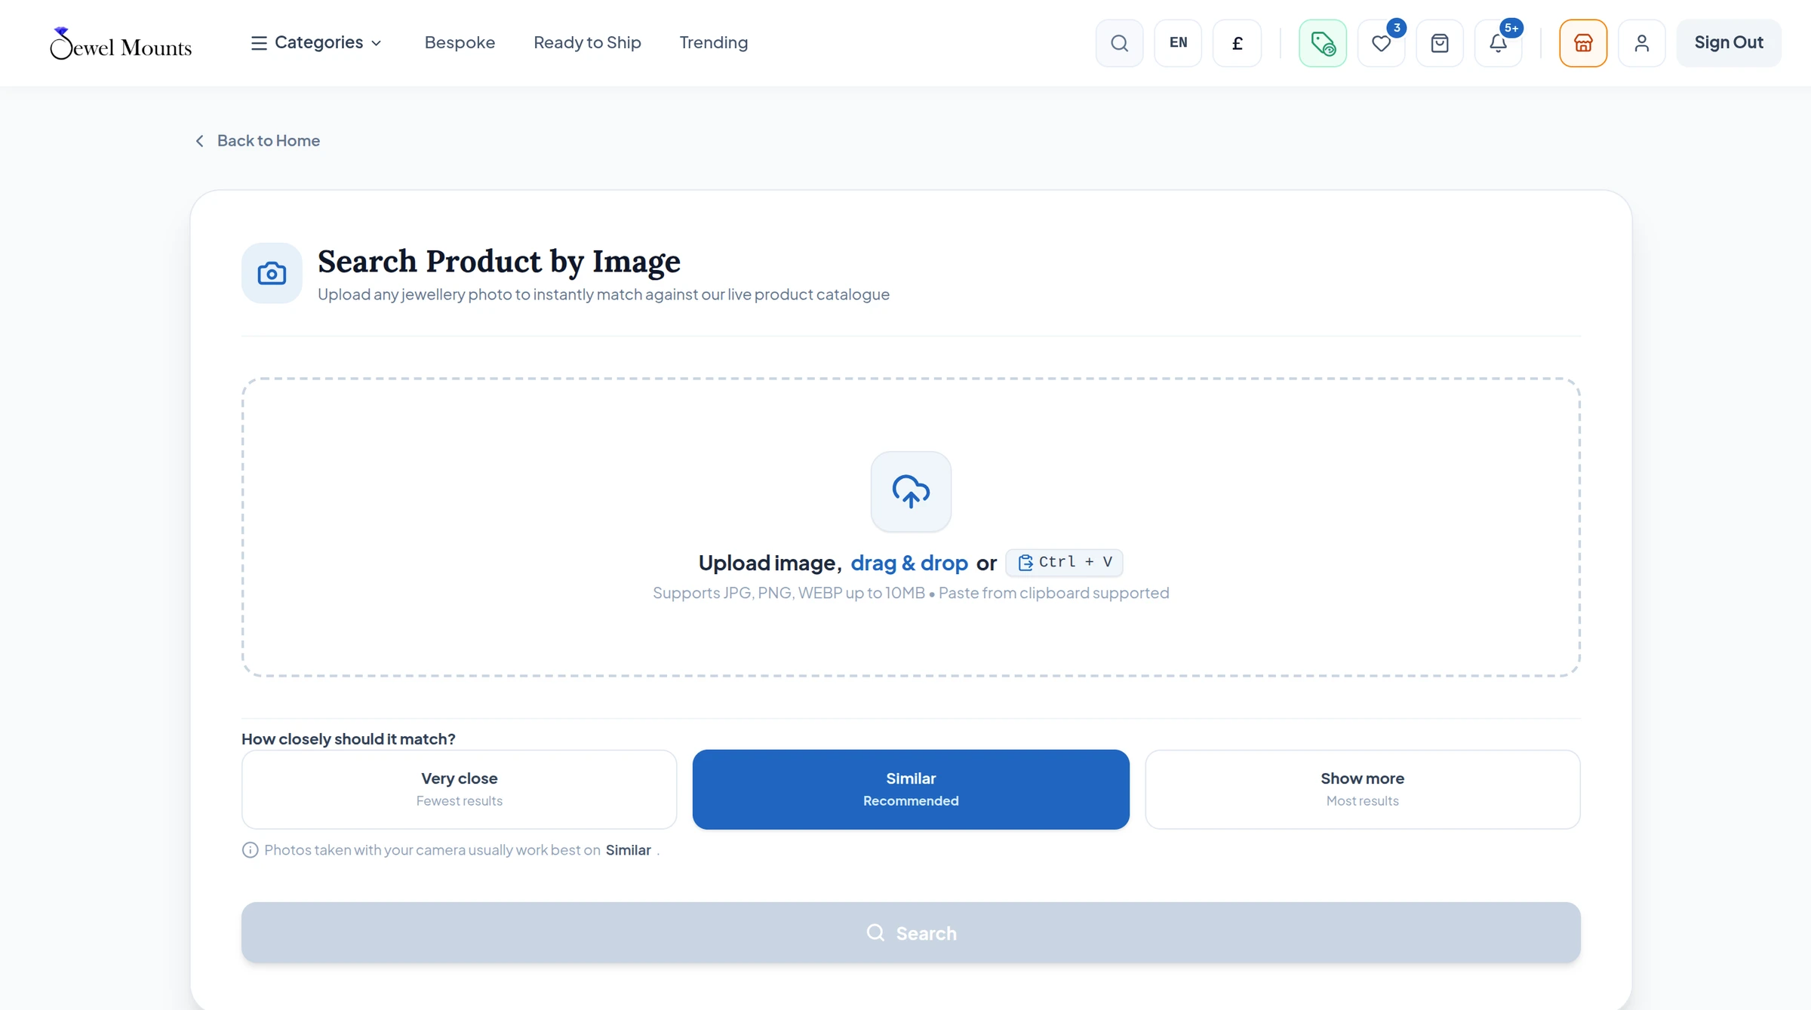Change currency with the £ button
The height and width of the screenshot is (1010, 1811).
pyautogui.click(x=1237, y=43)
